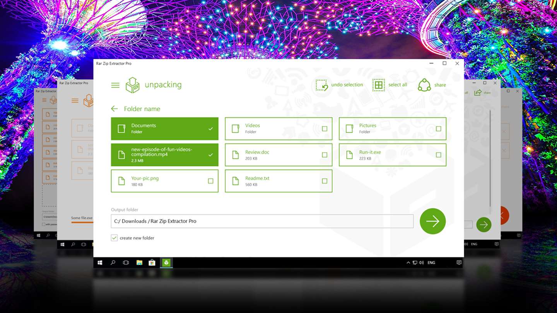Click the taskbar search magnifier in front window

pos(113,263)
